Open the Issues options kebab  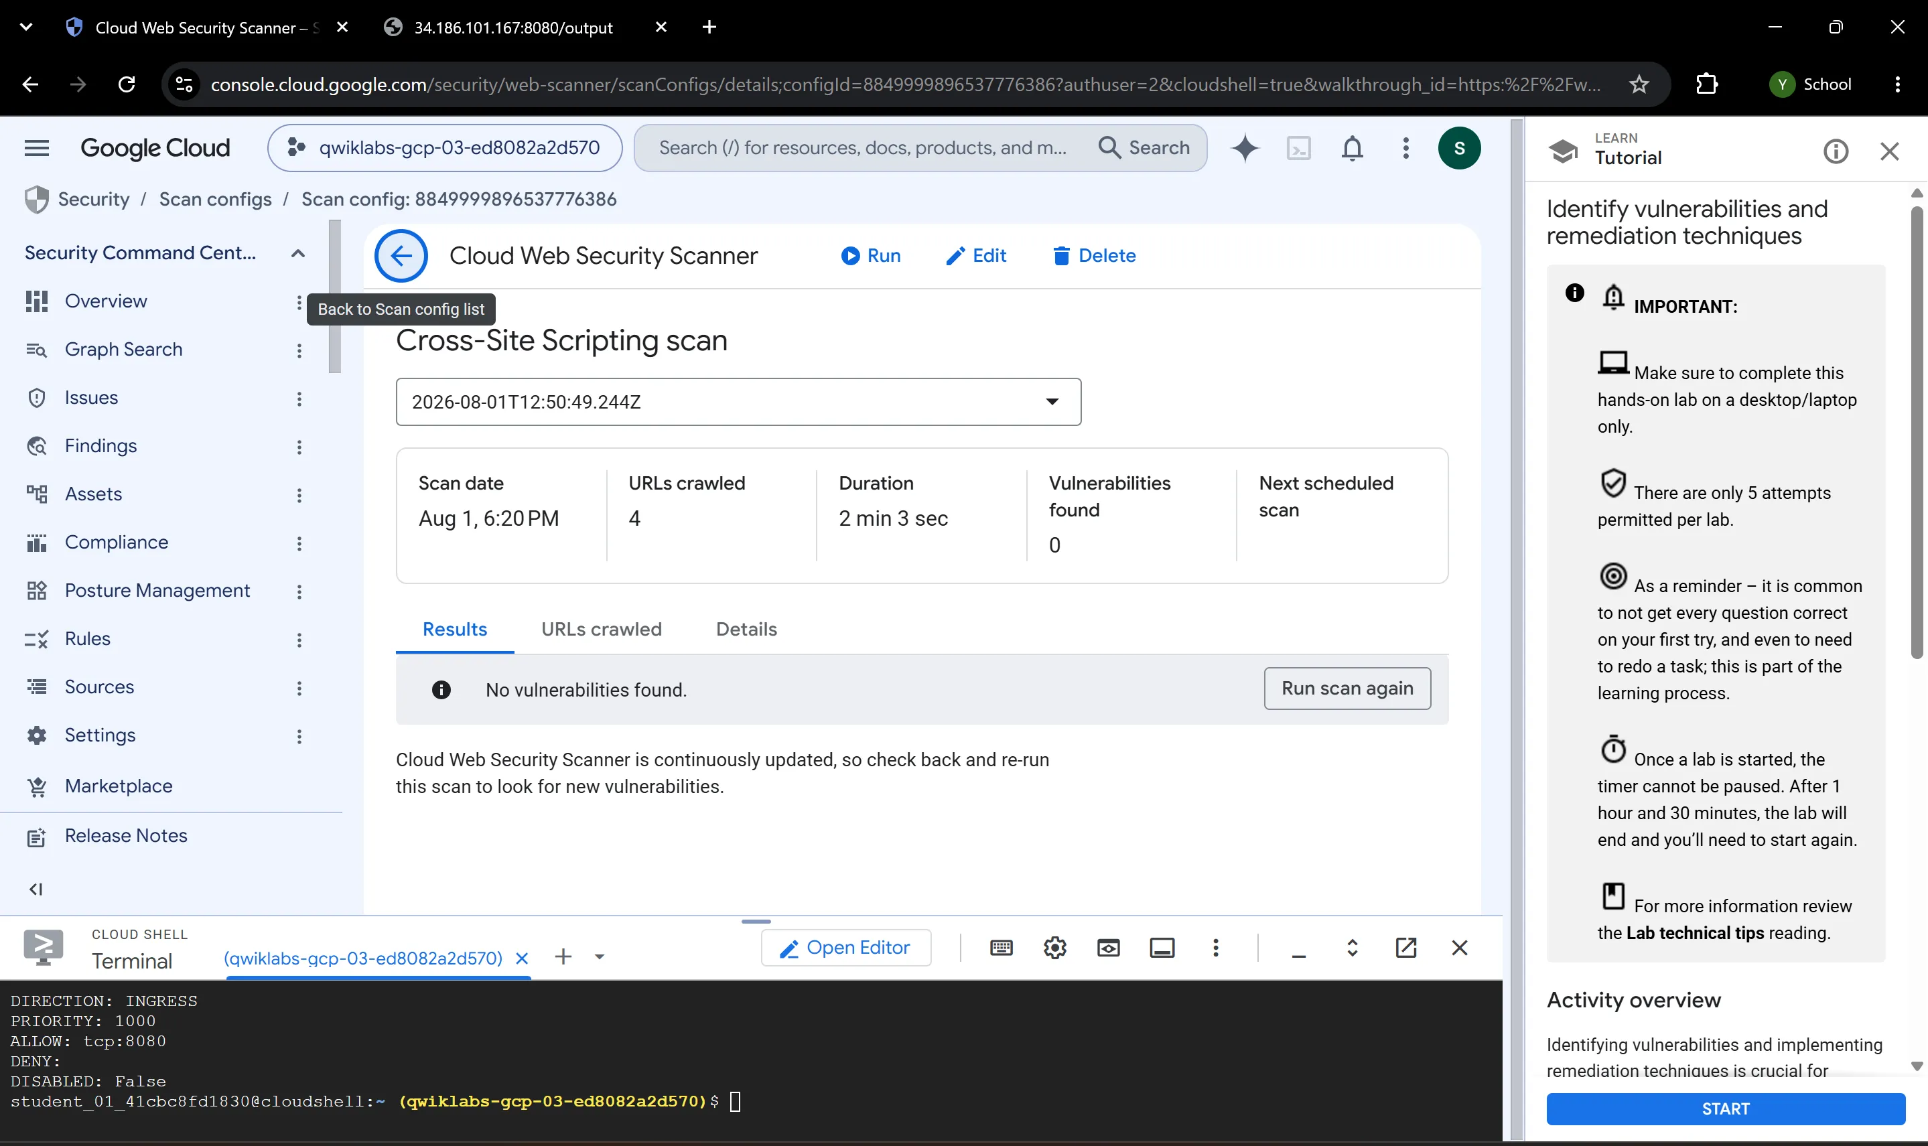pyautogui.click(x=299, y=399)
